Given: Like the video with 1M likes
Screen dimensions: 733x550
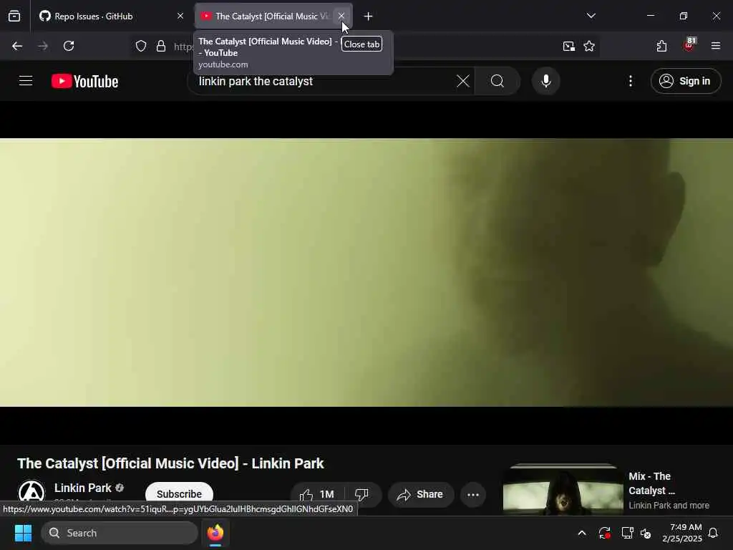Looking at the screenshot, I should (x=317, y=494).
